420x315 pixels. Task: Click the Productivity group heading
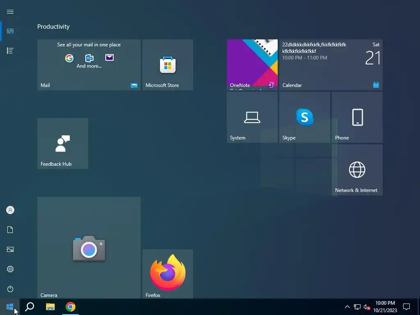coord(53,27)
